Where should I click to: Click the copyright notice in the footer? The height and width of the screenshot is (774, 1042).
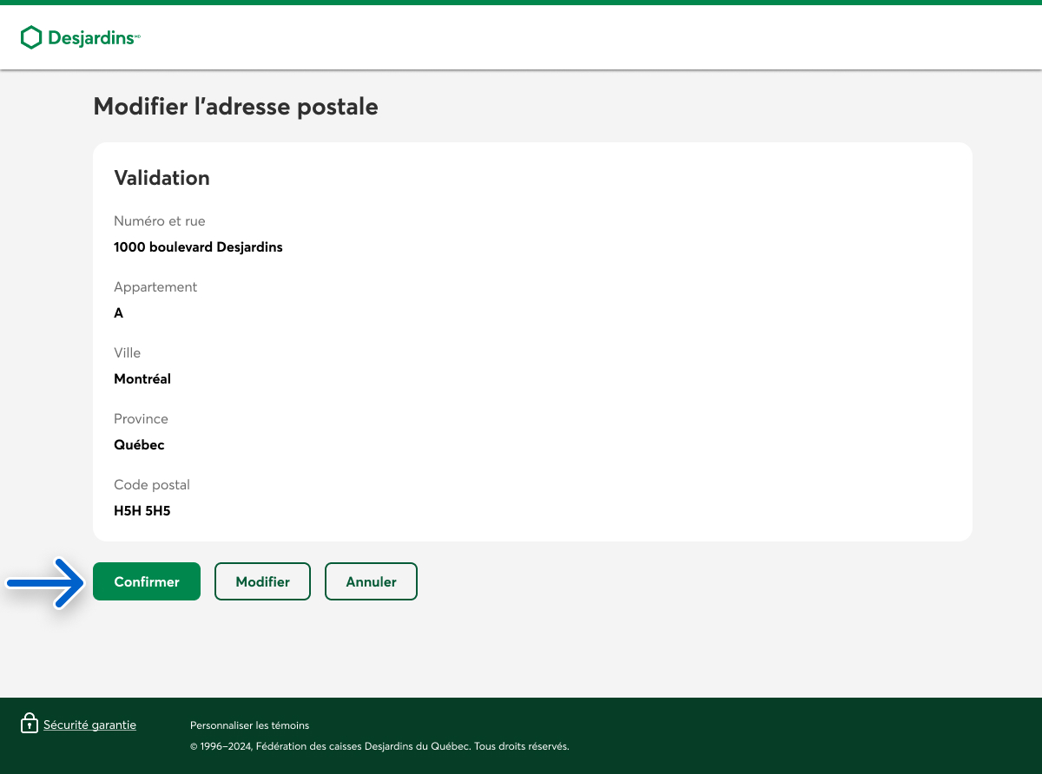coord(379,746)
